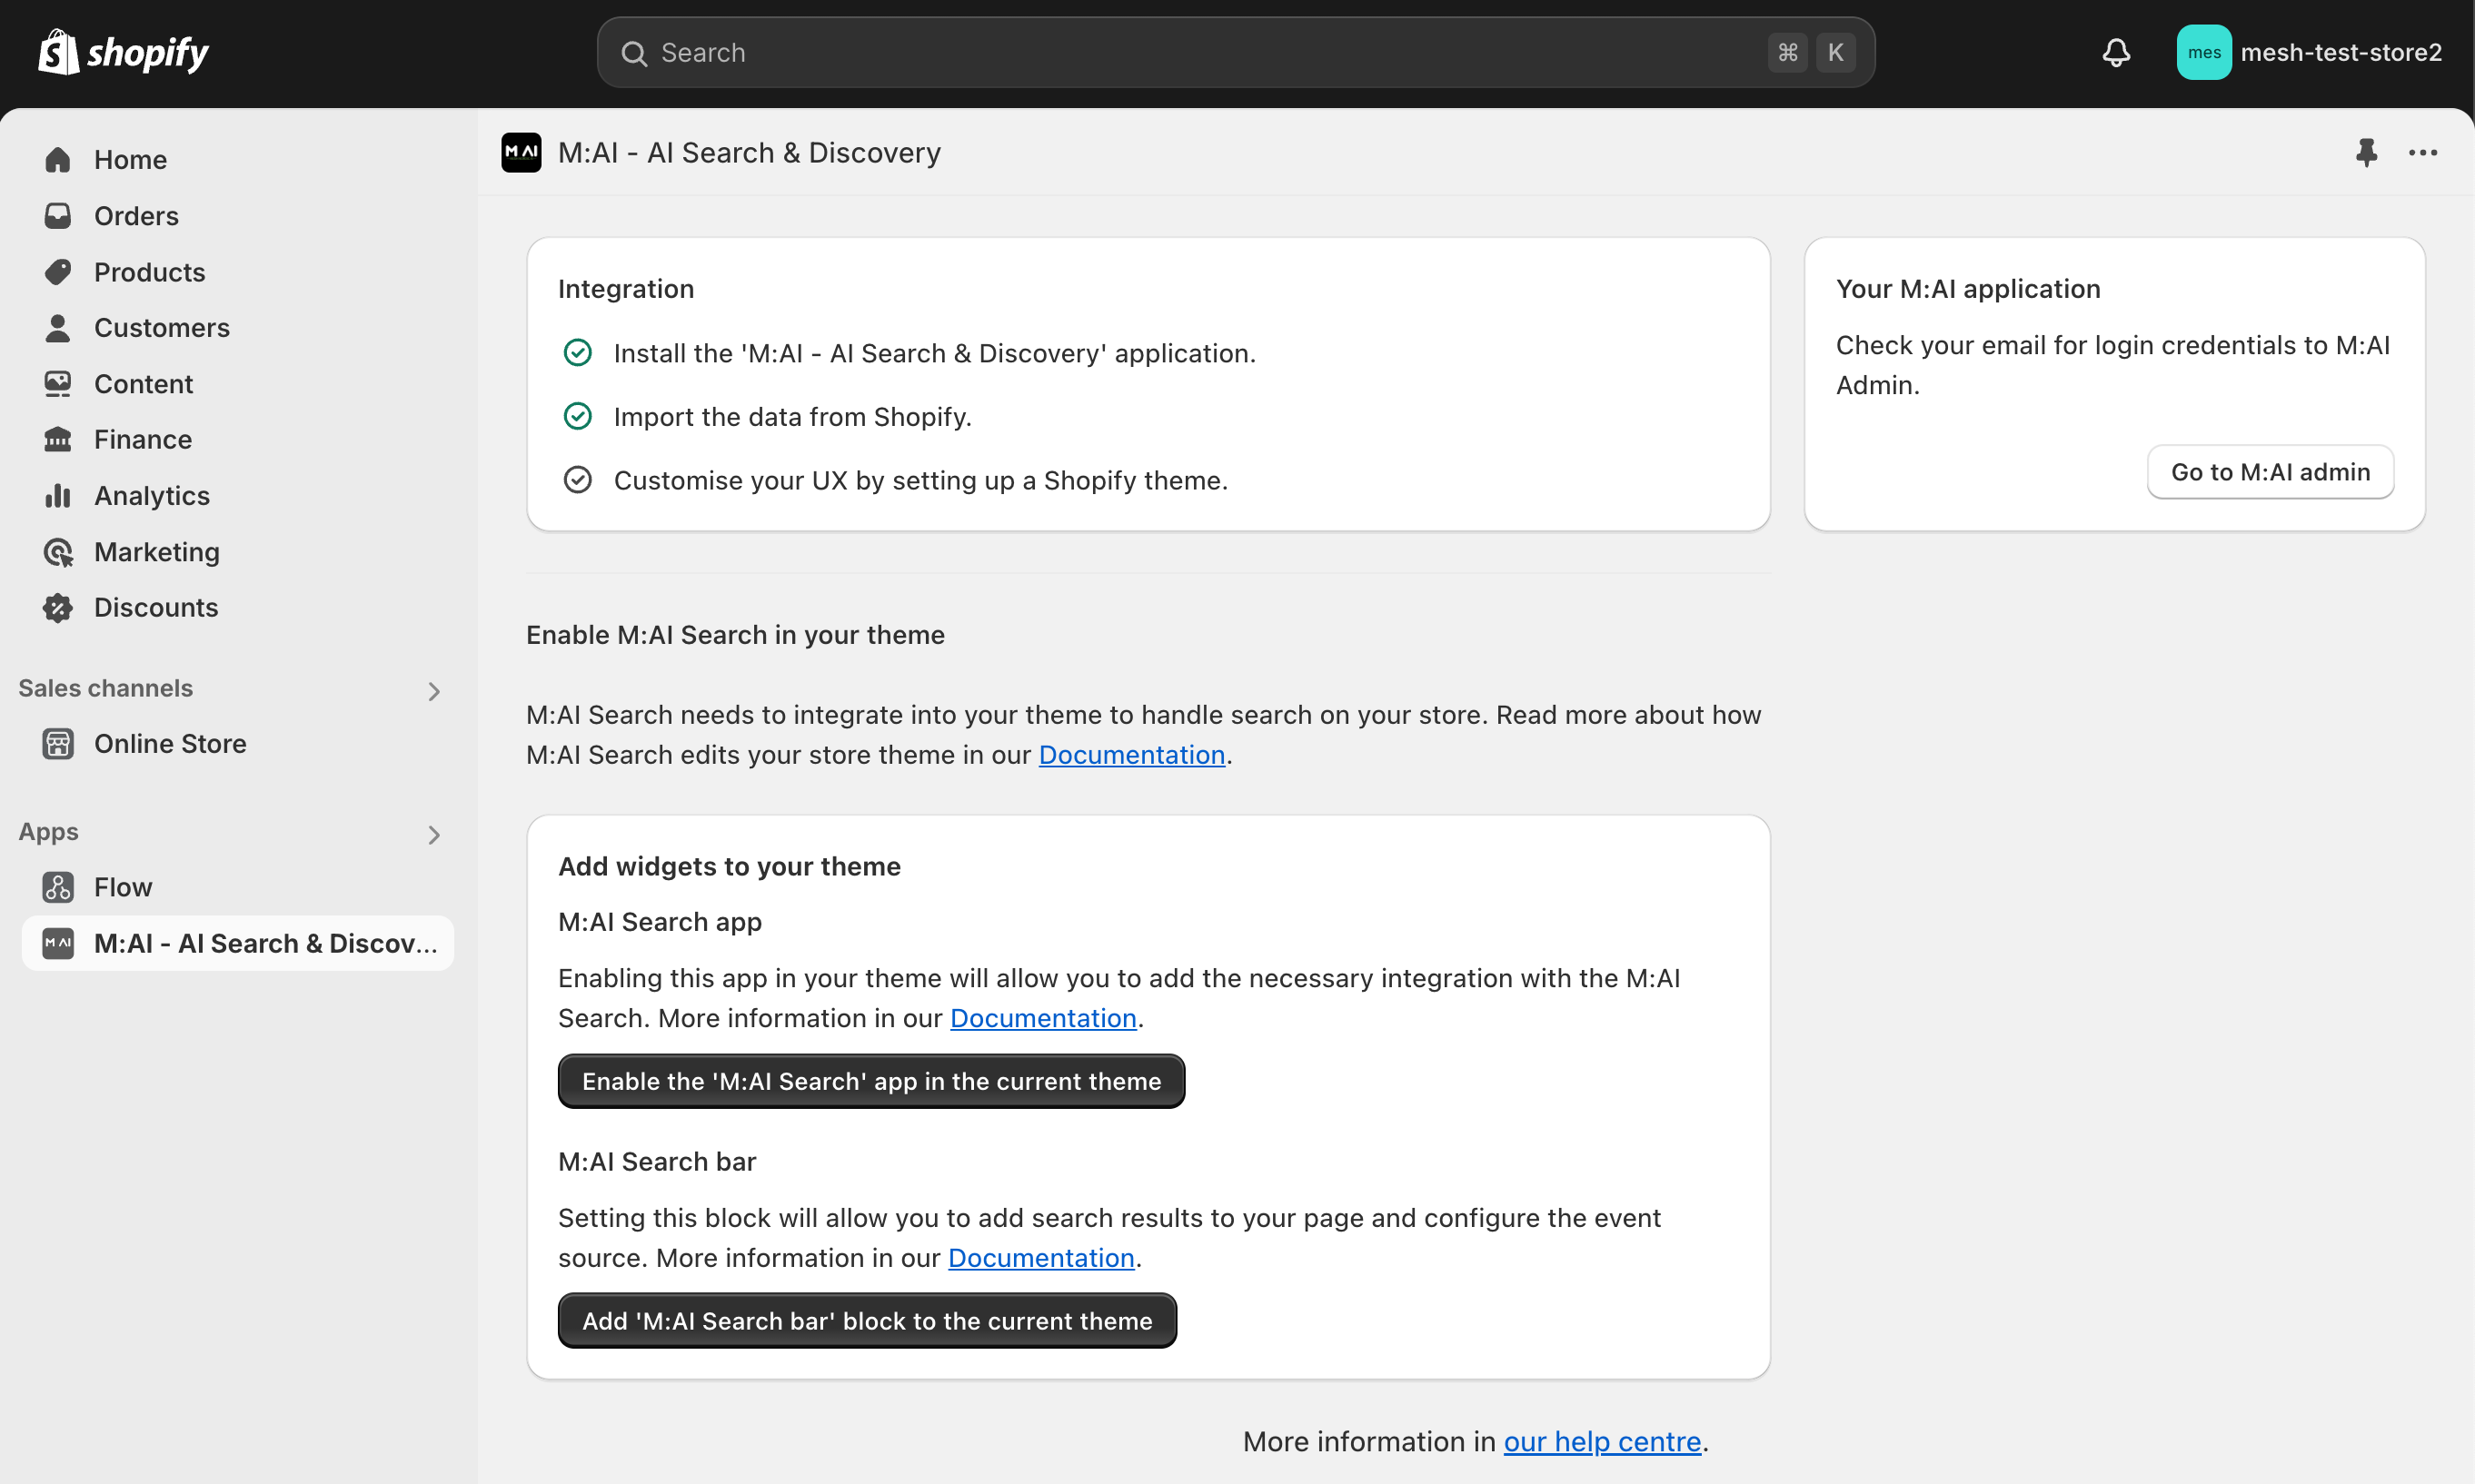The image size is (2475, 1484).
Task: Click the 'Apps' section label
Action: [48, 833]
